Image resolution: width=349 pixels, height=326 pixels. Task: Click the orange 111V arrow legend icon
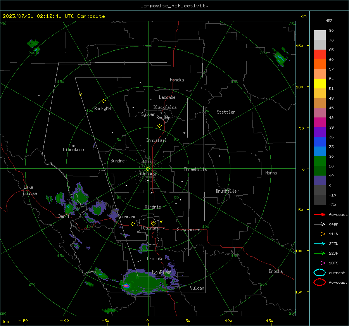[320, 234]
